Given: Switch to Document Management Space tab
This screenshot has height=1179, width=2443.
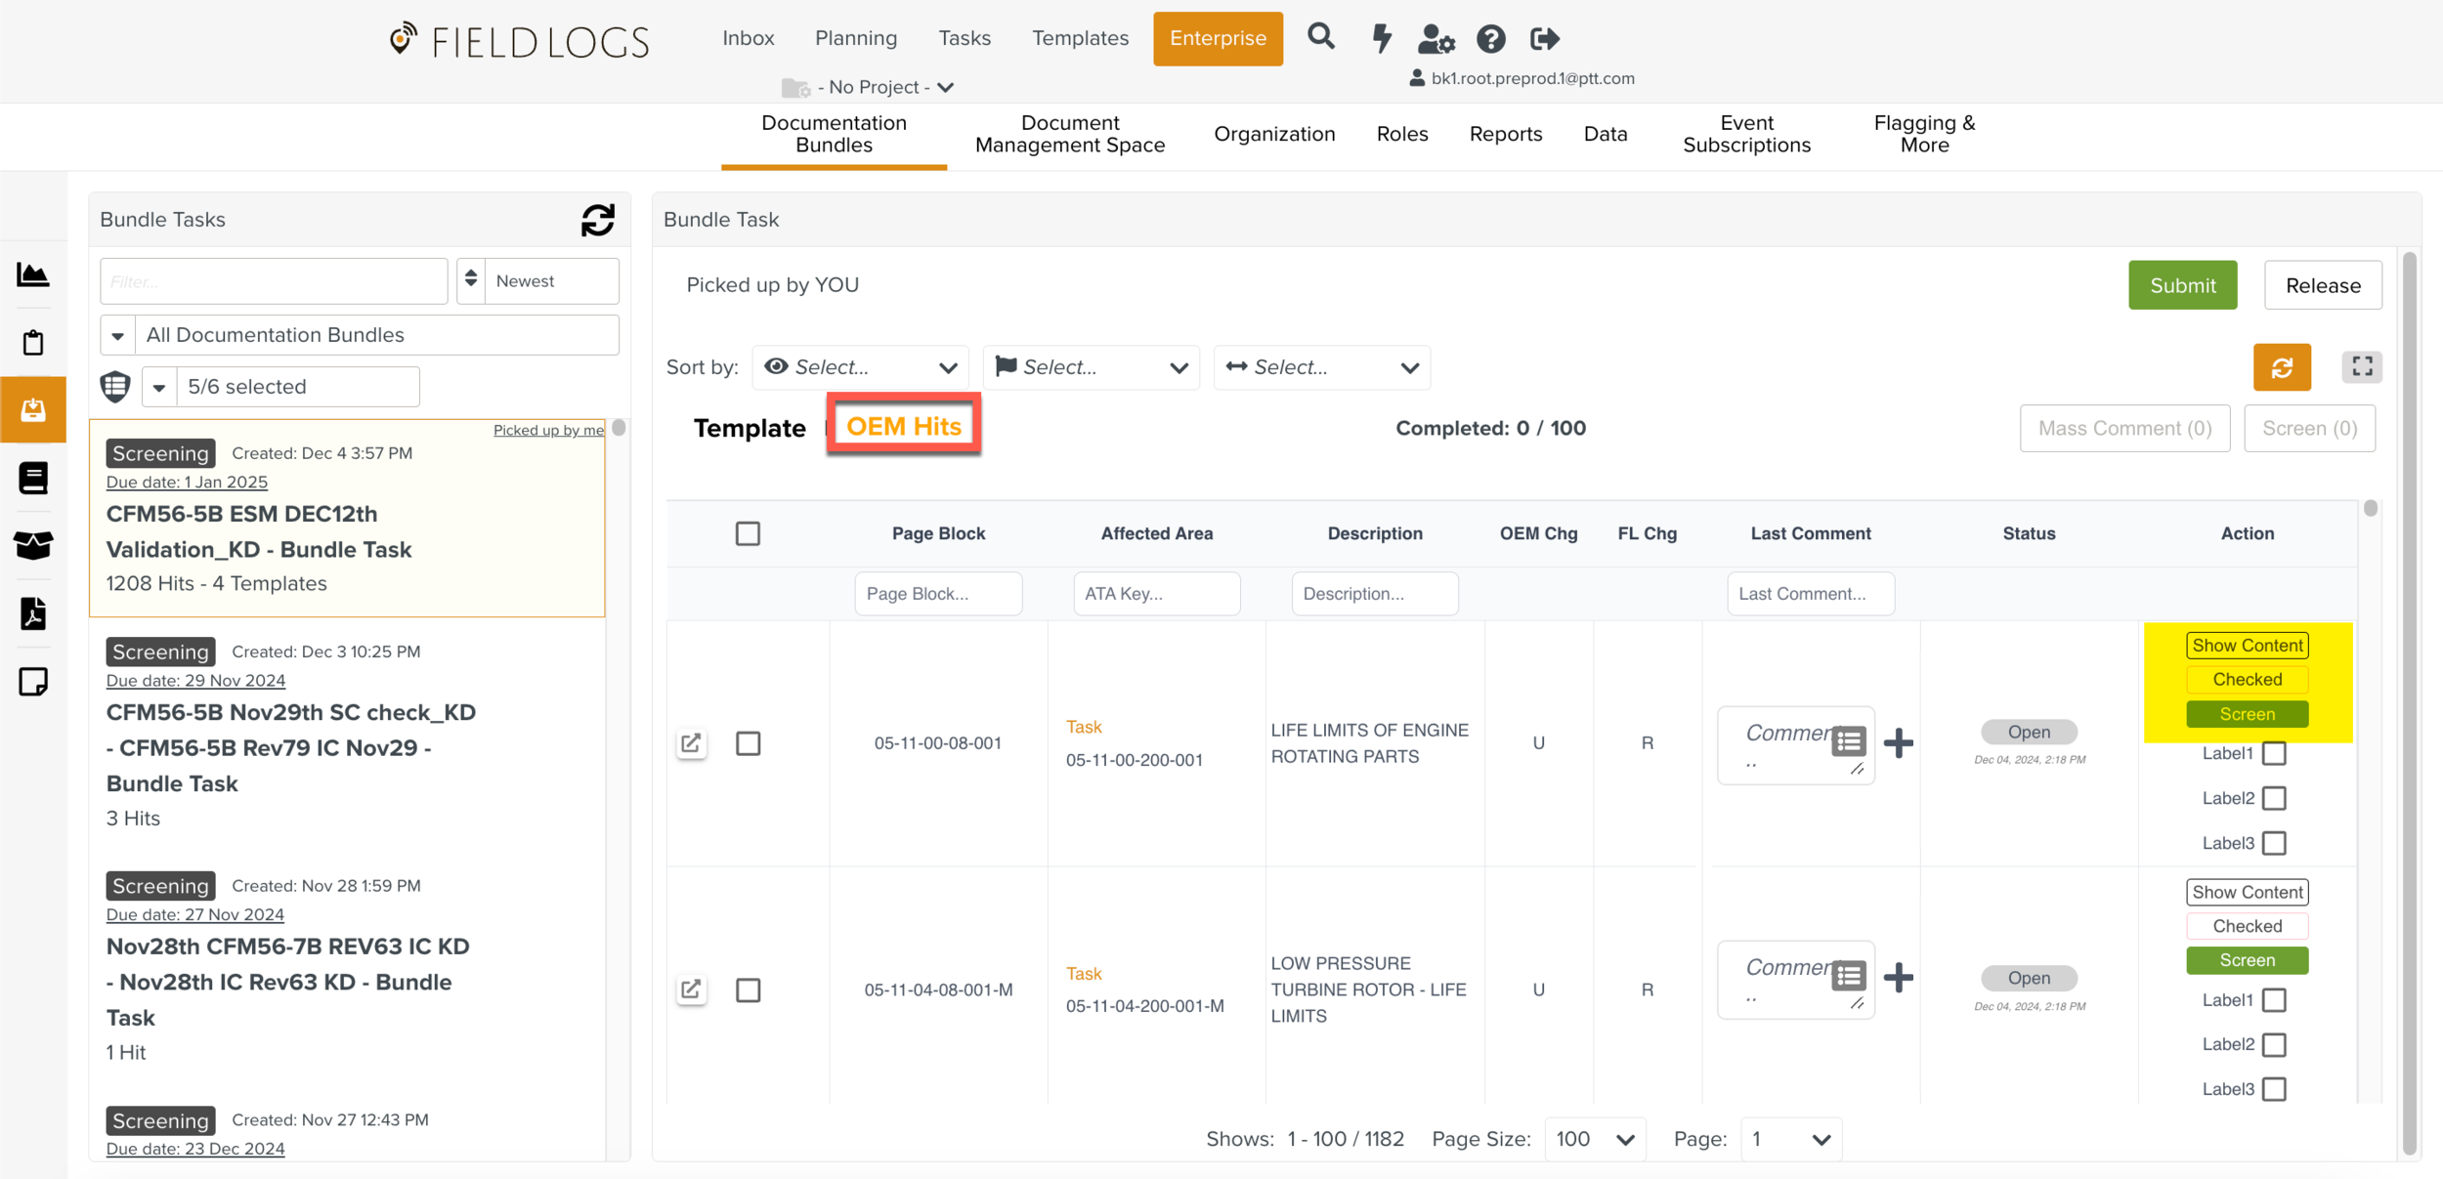Looking at the screenshot, I should tap(1070, 134).
